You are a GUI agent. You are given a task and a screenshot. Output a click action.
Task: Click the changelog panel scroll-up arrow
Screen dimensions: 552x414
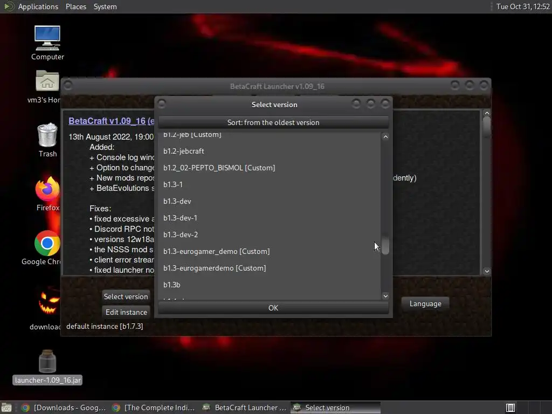(x=487, y=113)
